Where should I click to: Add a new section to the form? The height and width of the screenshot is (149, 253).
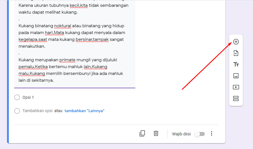pyautogui.click(x=236, y=98)
